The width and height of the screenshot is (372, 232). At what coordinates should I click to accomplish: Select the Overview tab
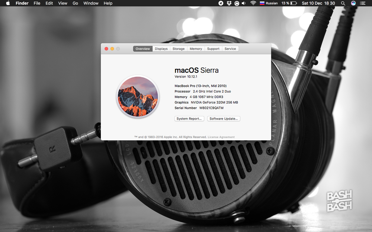143,49
